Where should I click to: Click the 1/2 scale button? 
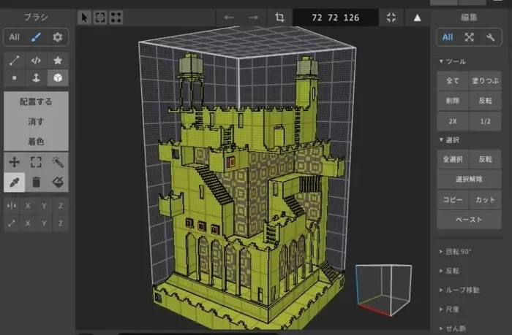coord(485,121)
